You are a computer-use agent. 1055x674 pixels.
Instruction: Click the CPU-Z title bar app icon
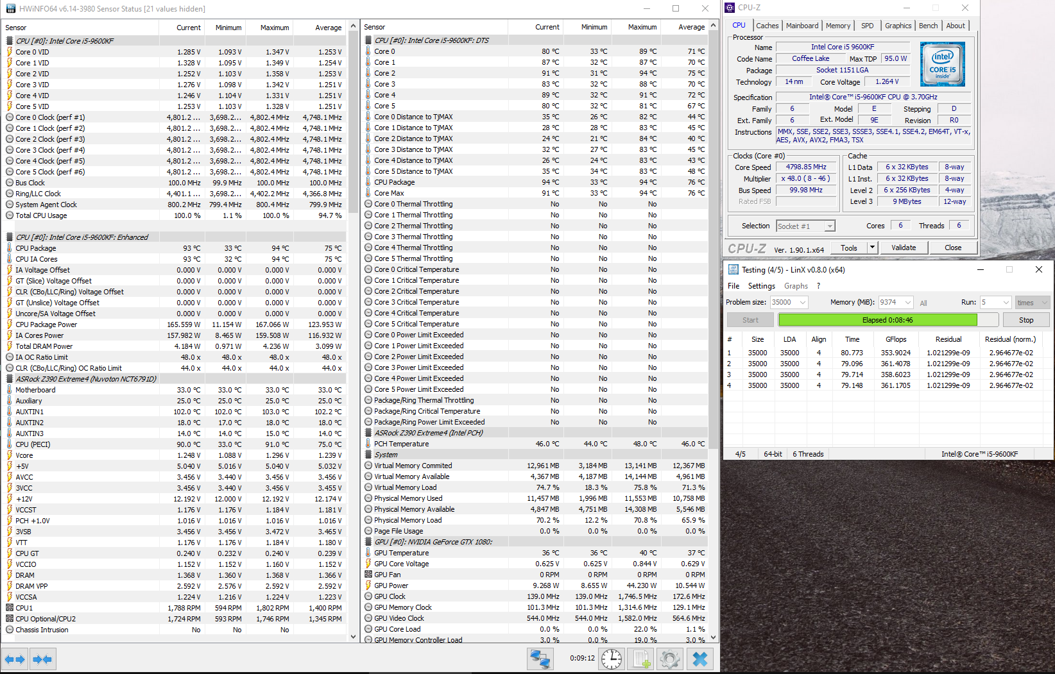coord(730,8)
